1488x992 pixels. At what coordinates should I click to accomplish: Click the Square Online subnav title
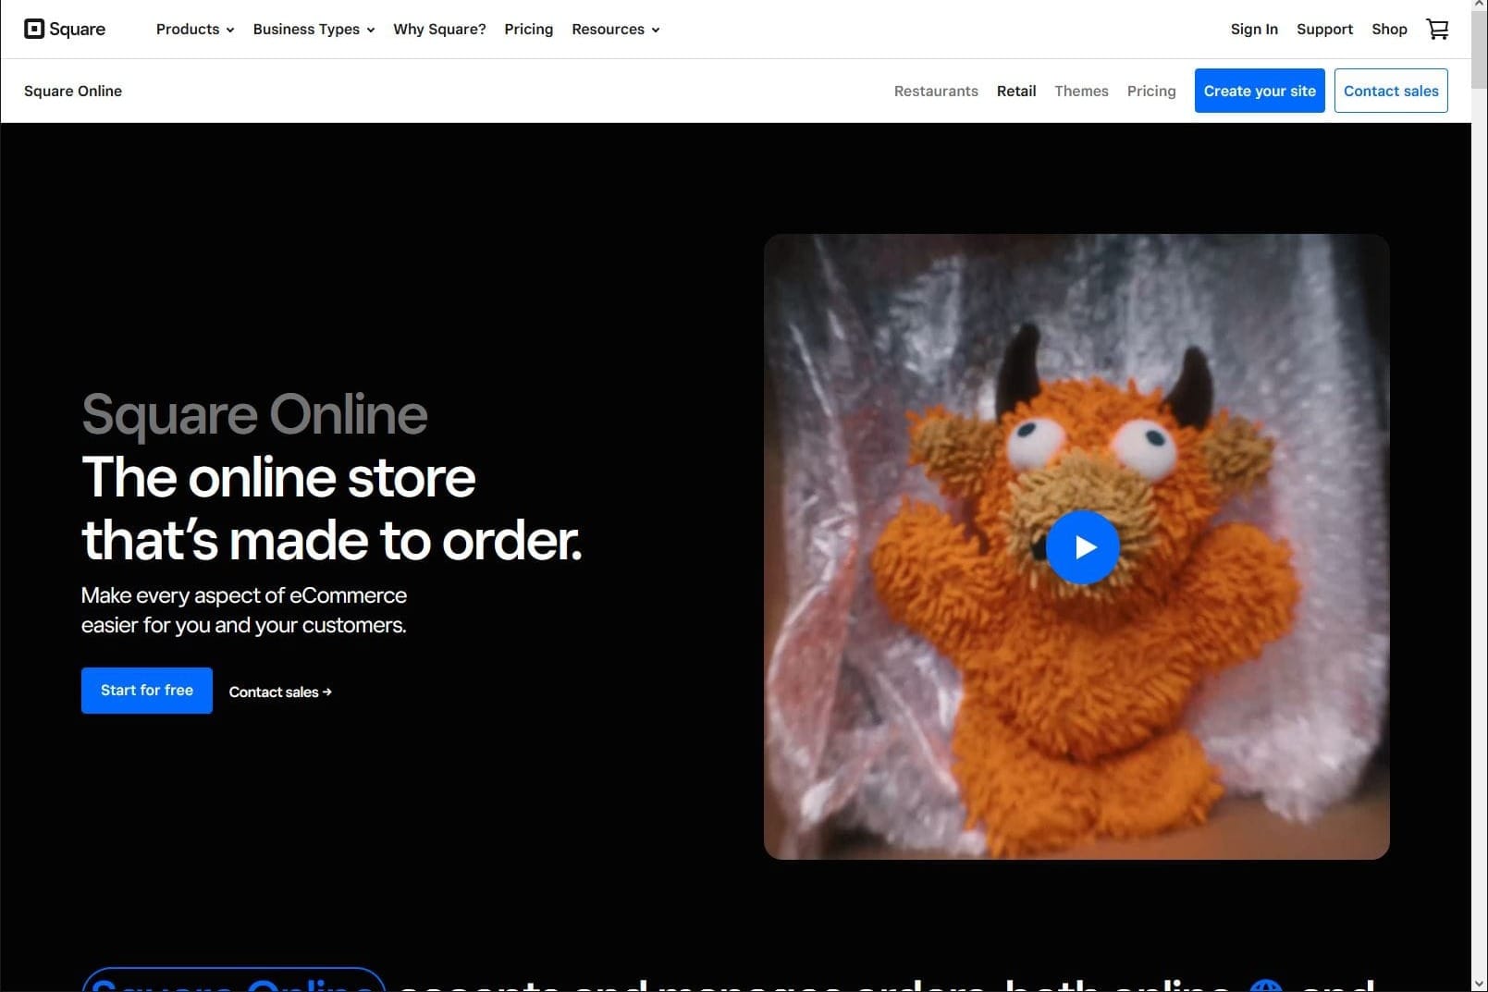click(73, 91)
